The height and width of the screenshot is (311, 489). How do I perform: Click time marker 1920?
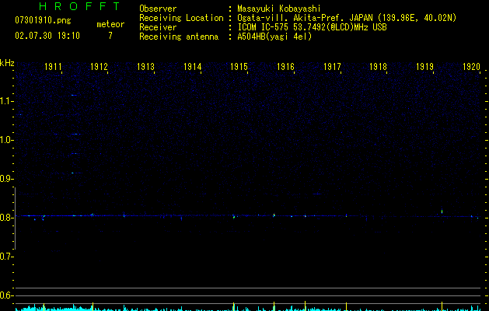pos(471,67)
